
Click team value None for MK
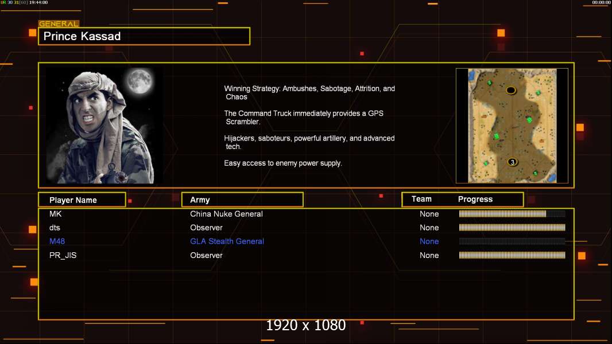click(429, 214)
